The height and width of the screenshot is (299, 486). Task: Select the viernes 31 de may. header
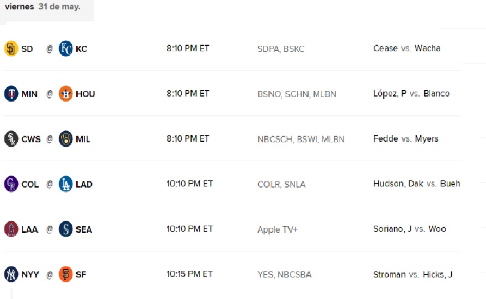tap(43, 7)
